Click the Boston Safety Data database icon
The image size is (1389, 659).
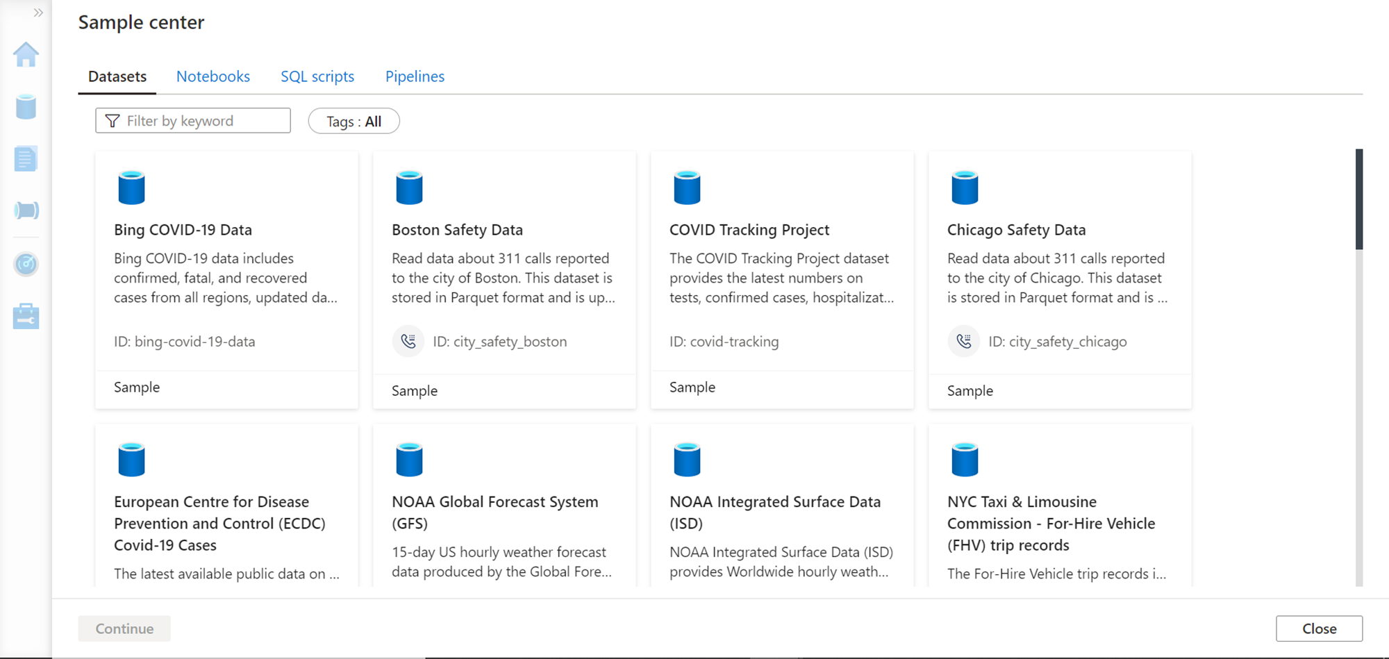point(409,187)
